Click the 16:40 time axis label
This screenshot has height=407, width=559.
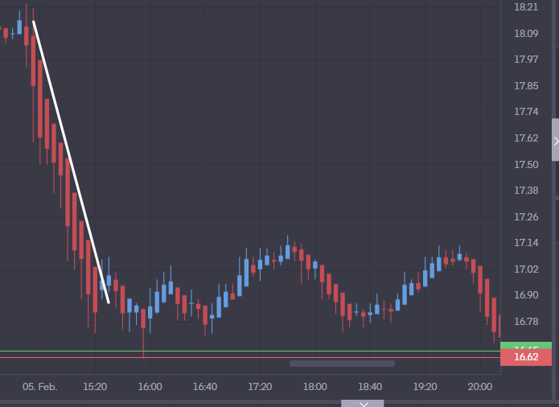click(x=205, y=387)
